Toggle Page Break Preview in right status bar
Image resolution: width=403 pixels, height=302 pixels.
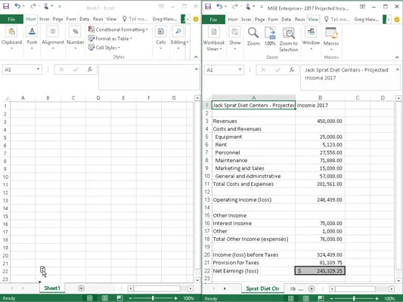click(321, 298)
